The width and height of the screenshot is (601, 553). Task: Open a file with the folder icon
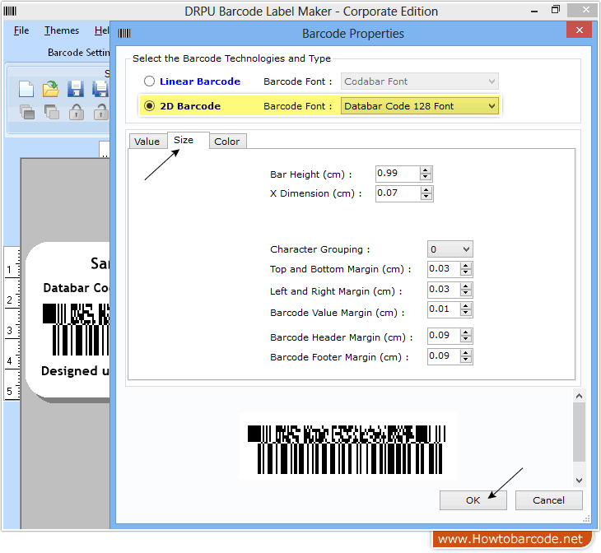51,89
